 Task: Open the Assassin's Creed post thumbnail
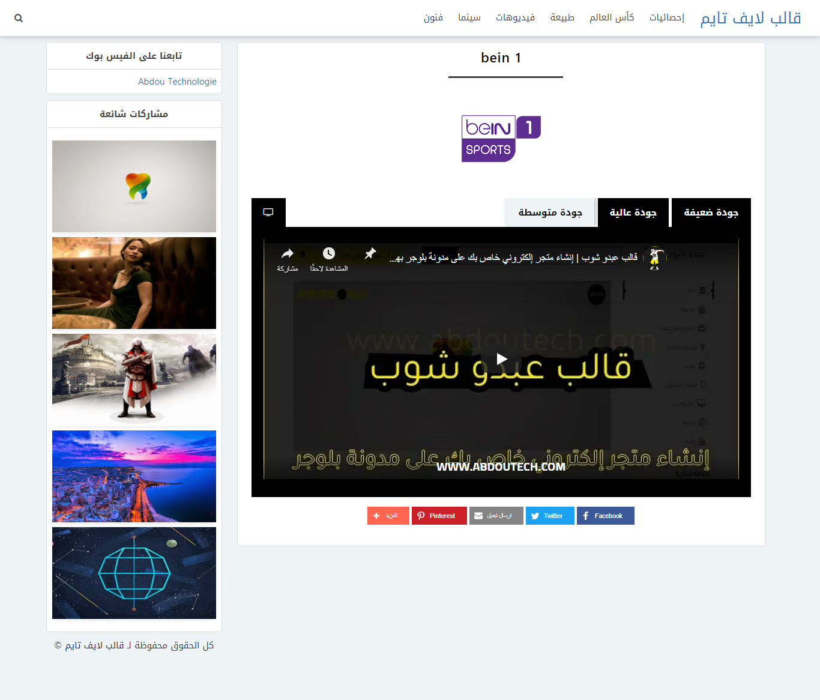[x=134, y=379]
